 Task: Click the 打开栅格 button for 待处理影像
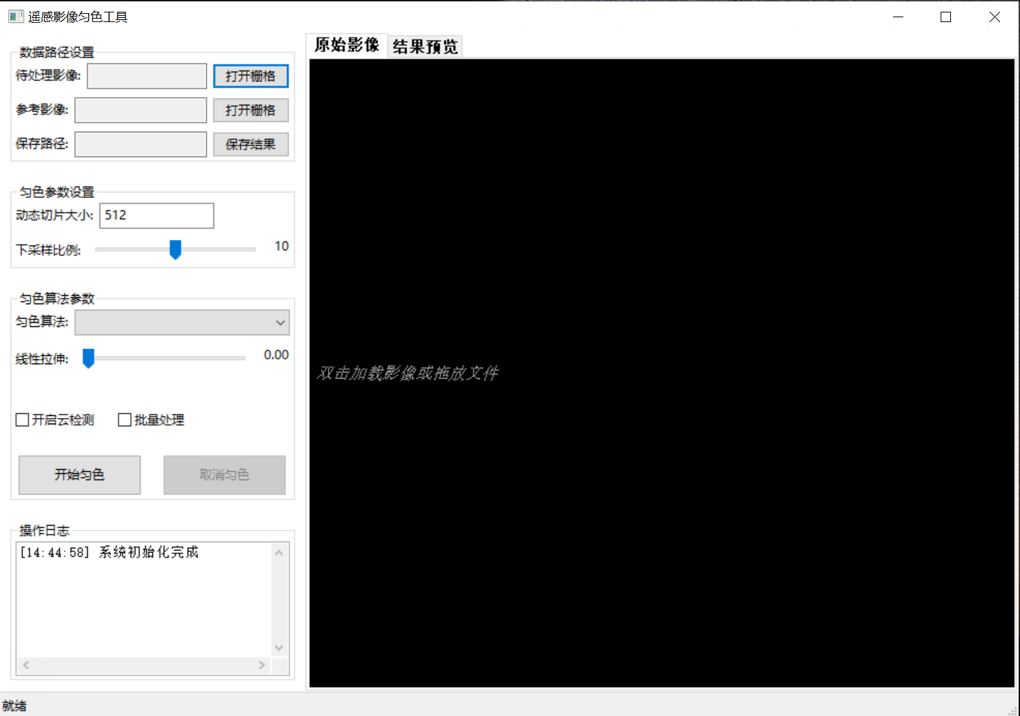pyautogui.click(x=250, y=76)
